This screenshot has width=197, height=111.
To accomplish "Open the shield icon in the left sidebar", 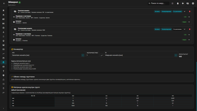I will click(3, 75).
